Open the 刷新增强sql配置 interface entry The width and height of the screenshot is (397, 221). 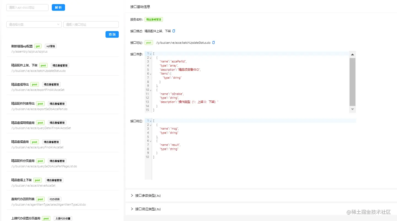(x=21, y=46)
